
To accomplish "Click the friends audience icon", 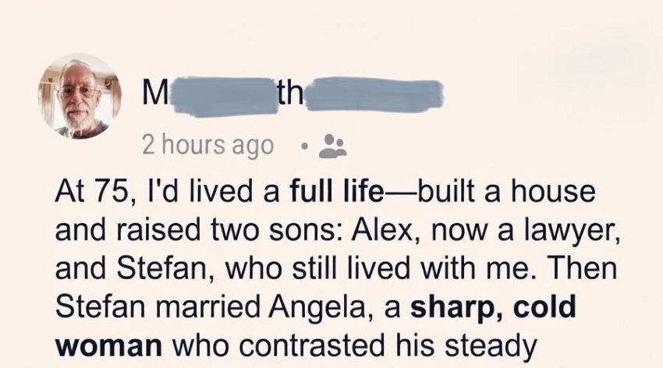I will click(x=335, y=145).
